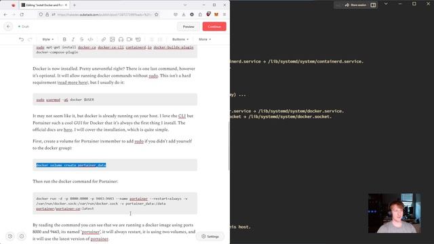Click the docker run Portainer code block
This screenshot has width=434, height=244.
click(115, 203)
